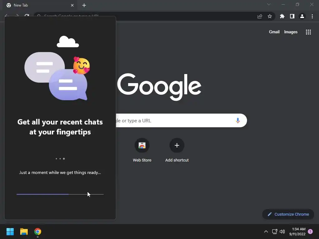Click the Google logo

click(159, 87)
